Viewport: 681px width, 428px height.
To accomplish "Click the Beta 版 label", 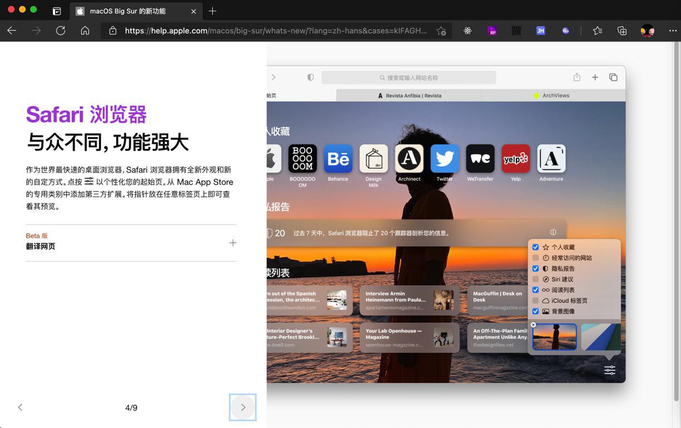I will (37, 236).
